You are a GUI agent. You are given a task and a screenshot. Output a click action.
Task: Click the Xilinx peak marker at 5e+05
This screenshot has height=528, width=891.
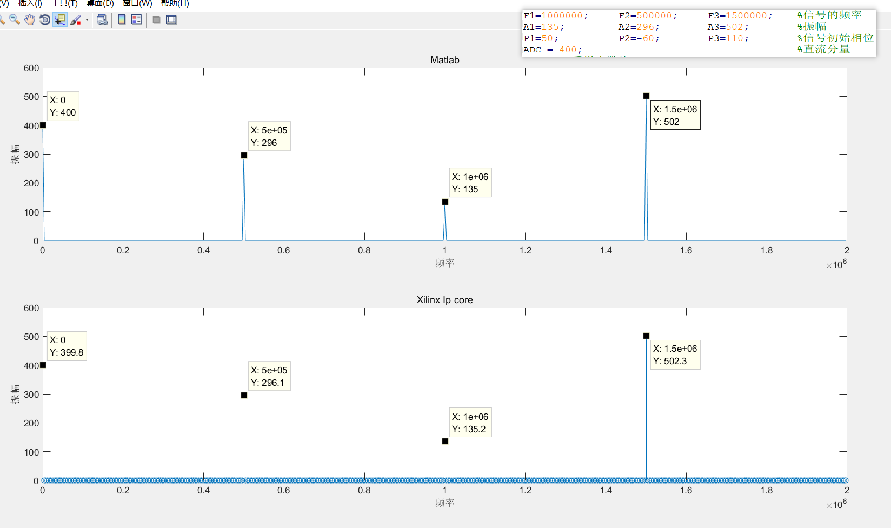(x=244, y=396)
